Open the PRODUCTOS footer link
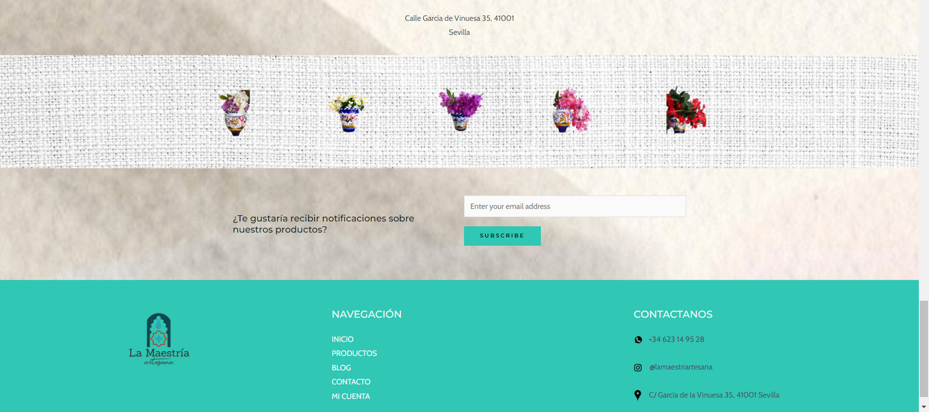The width and height of the screenshot is (929, 412). click(x=354, y=353)
